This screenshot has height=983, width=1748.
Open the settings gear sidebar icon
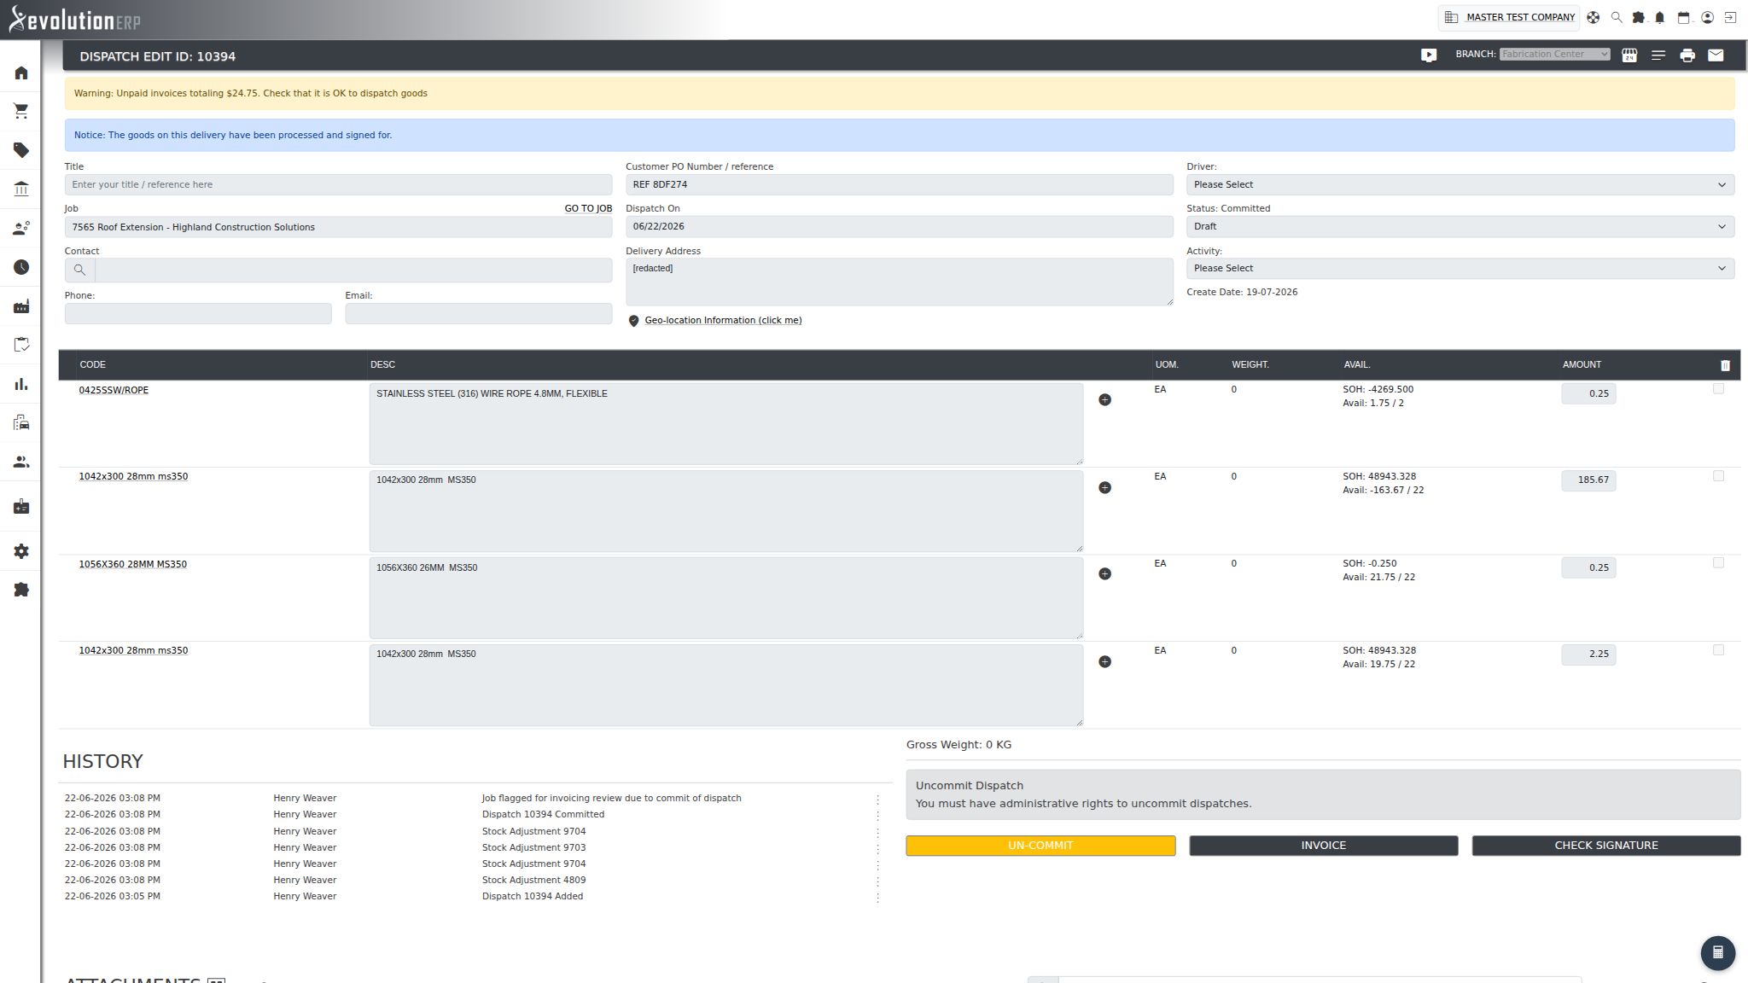[x=21, y=552]
